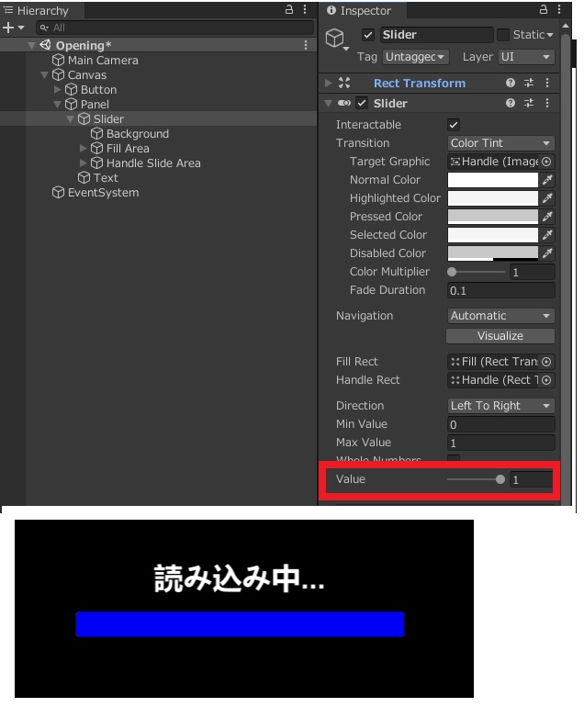Toggle the Slider component enabled checkbox
The width and height of the screenshot is (584, 707).
pos(362,103)
